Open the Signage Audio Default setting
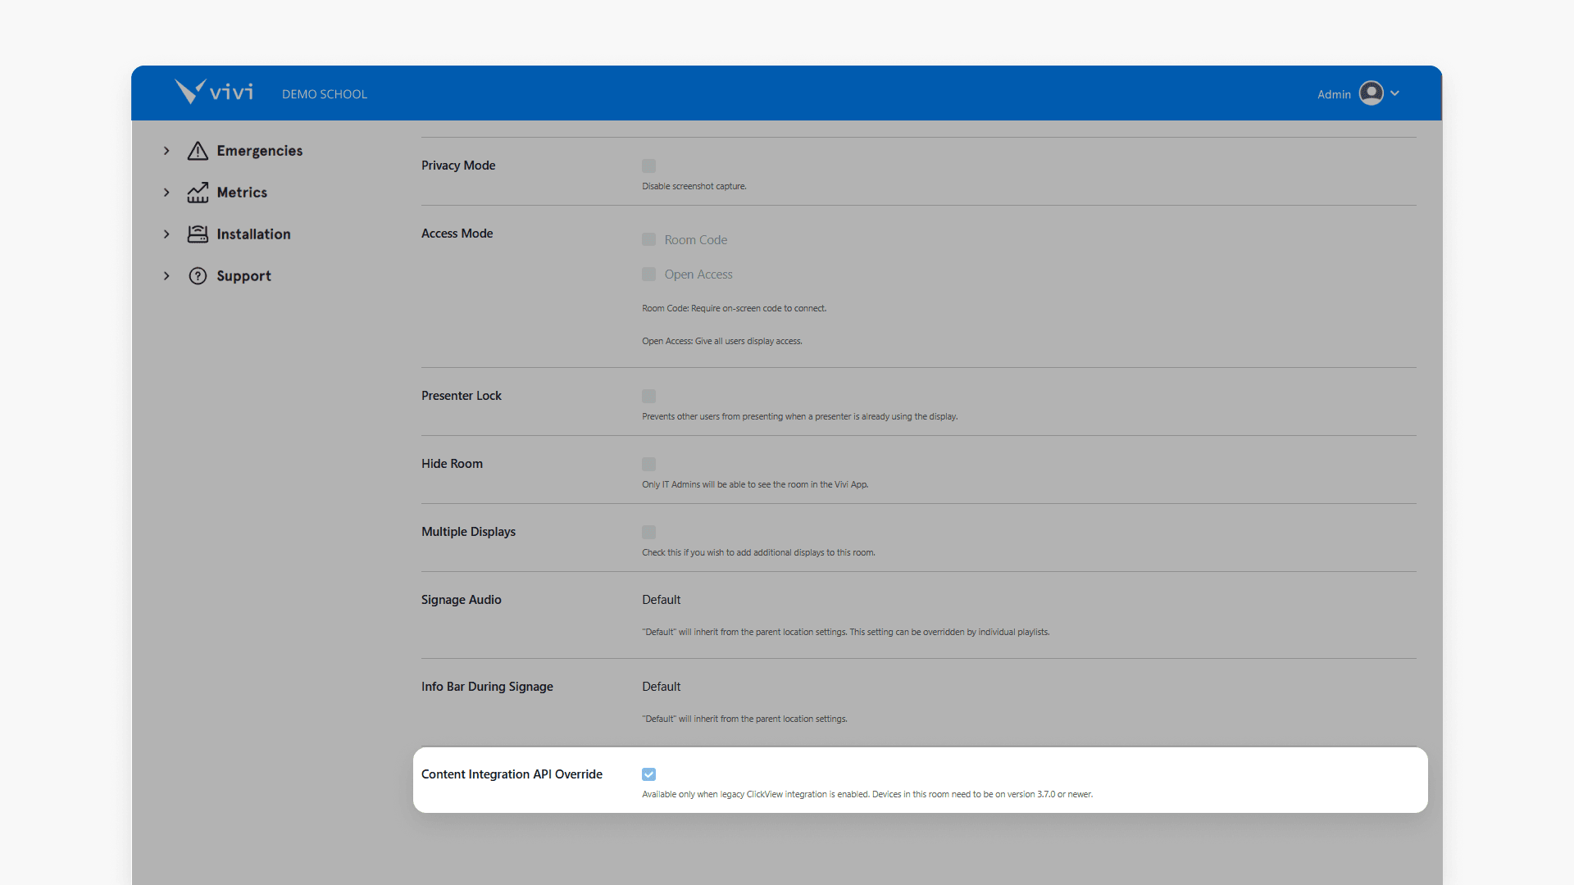The height and width of the screenshot is (885, 1574). tap(661, 599)
